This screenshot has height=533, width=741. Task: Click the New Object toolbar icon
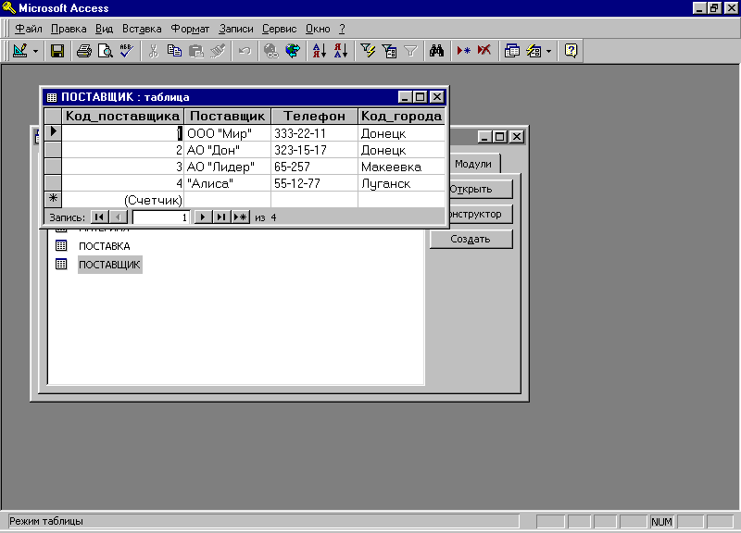click(534, 51)
